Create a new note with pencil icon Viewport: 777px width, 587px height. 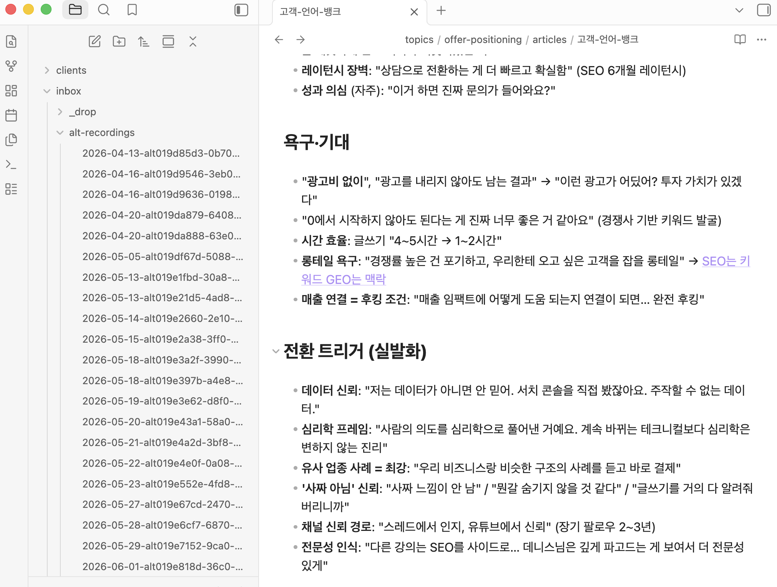(x=95, y=41)
